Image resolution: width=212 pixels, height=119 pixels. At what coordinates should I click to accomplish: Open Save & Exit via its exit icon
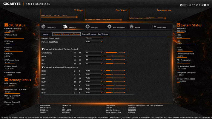click(x=154, y=27)
